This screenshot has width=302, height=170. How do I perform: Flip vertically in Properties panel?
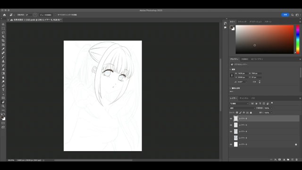(x=260, y=82)
